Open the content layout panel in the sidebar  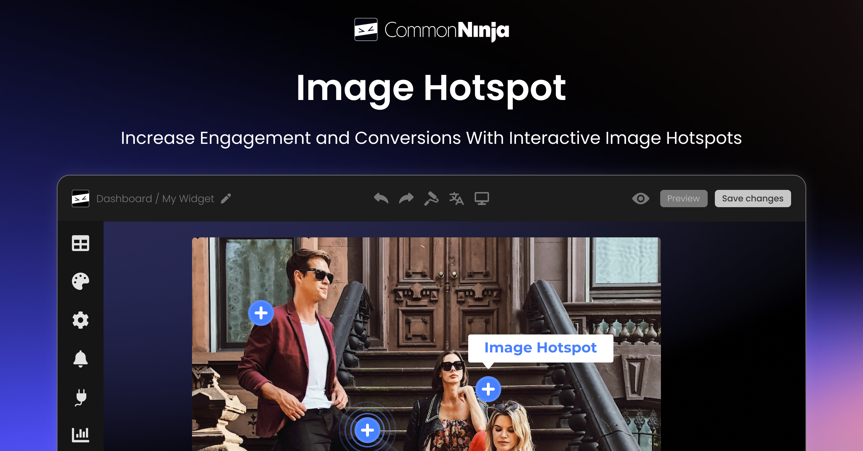[81, 243]
